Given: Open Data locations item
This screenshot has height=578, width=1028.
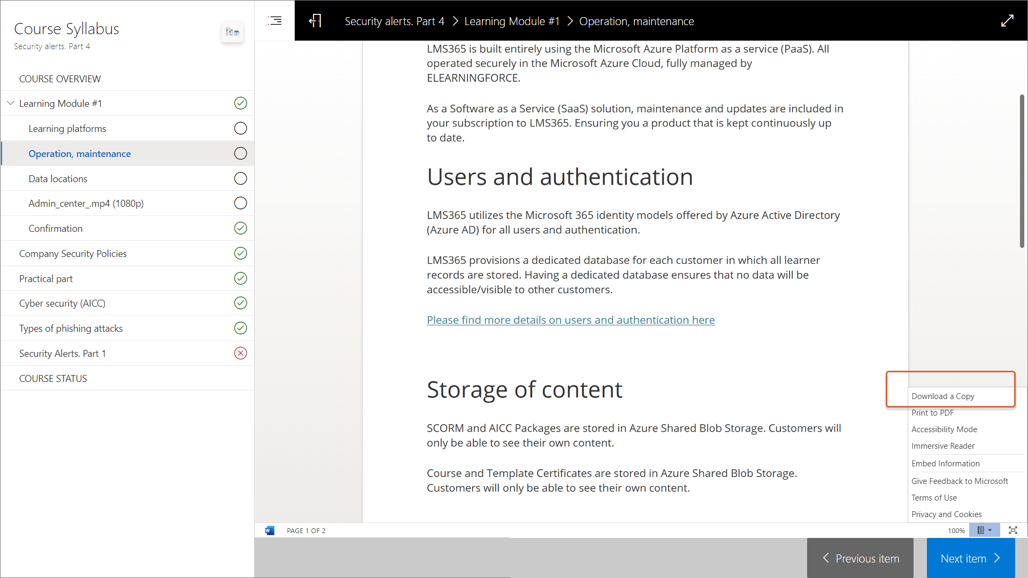Looking at the screenshot, I should point(127,178).
